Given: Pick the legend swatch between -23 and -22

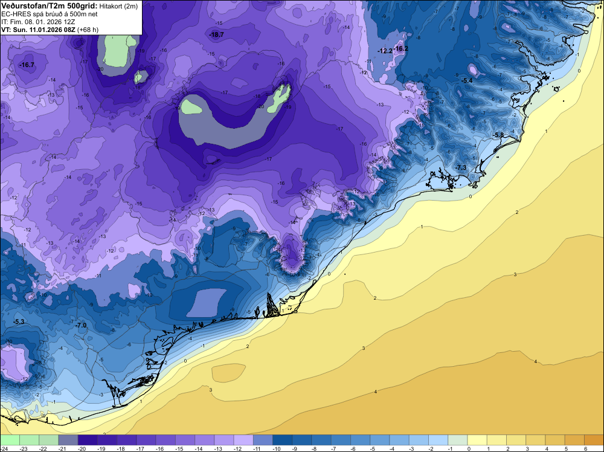Looking at the screenshot, I should pyautogui.click(x=29, y=440).
